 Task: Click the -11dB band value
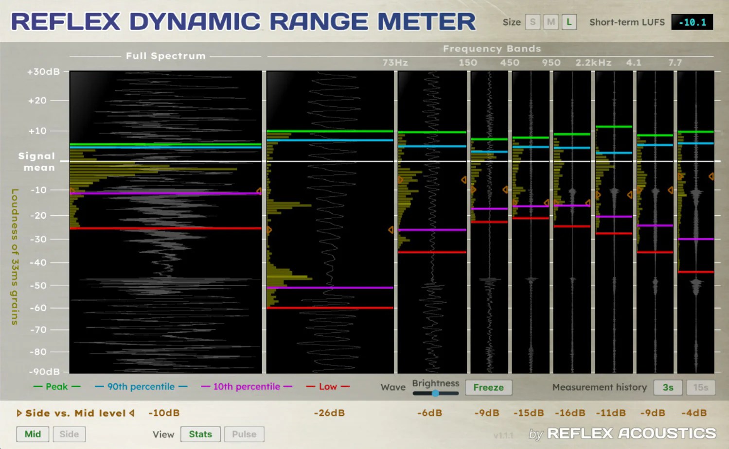click(611, 413)
